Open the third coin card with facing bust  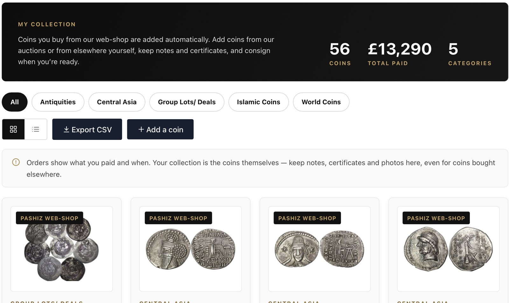tap(319, 249)
